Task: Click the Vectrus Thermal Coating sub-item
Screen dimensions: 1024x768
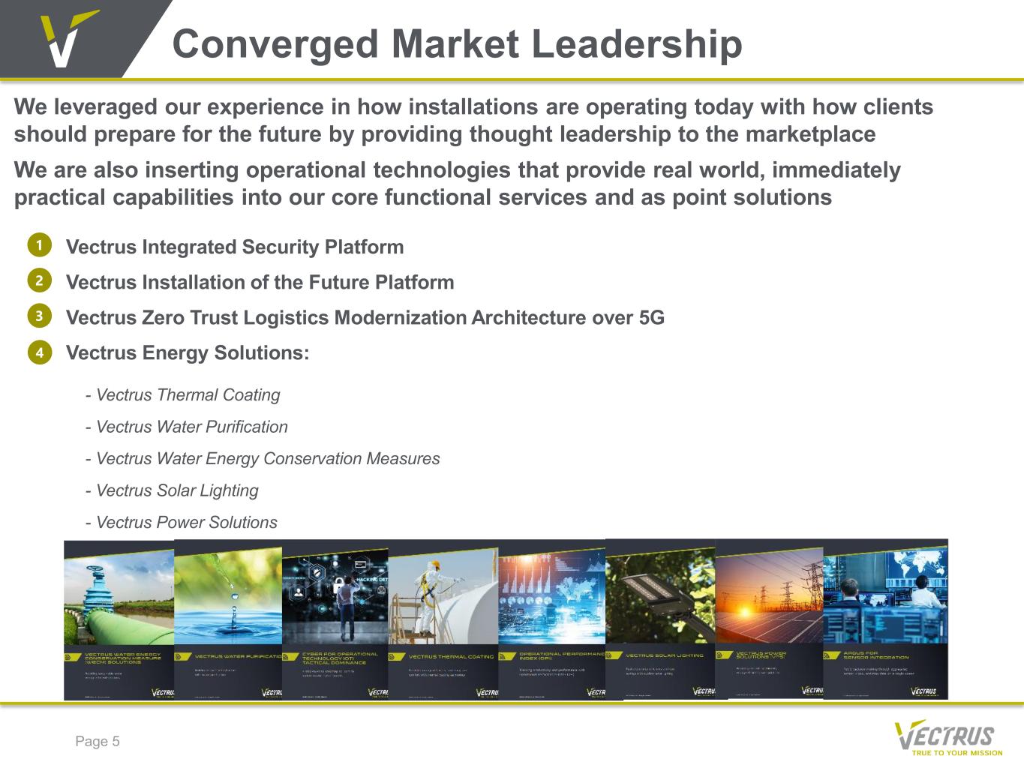Action: tap(183, 395)
